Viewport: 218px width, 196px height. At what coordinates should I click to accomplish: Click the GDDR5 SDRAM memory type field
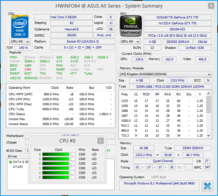click(x=178, y=42)
